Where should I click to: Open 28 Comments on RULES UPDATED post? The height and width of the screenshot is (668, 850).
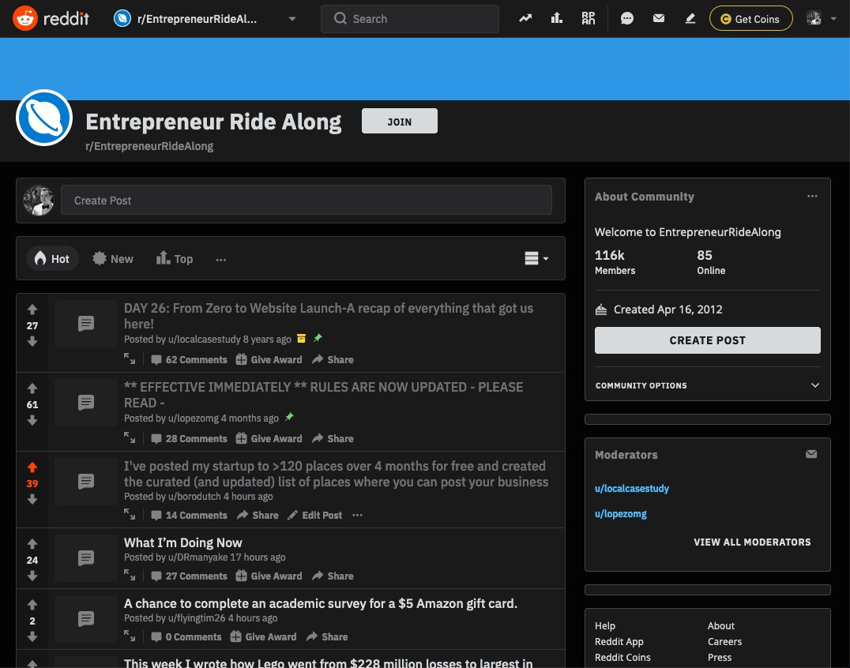[x=189, y=438]
